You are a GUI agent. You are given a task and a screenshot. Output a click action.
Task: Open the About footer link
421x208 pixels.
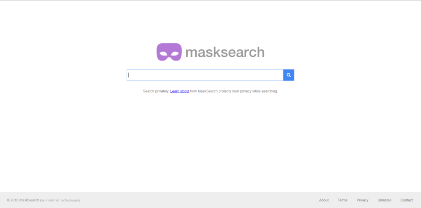pos(324,200)
